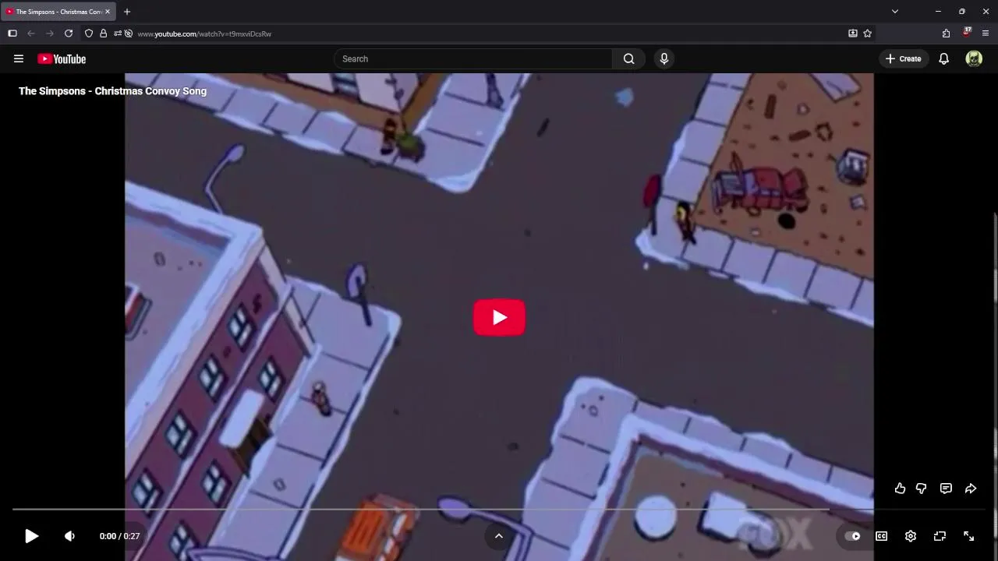The width and height of the screenshot is (998, 561).
Task: Focus the YouTube Search field
Action: [473, 58]
